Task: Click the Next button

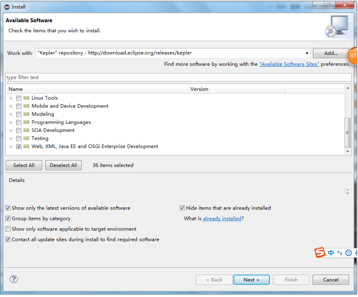Action: 251,280
